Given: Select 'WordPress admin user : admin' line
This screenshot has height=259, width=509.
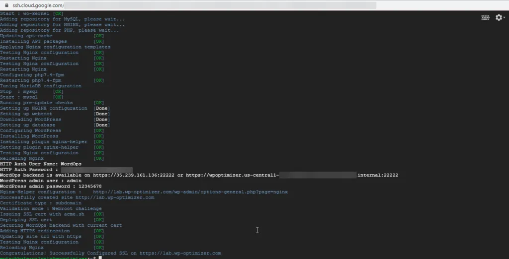Looking at the screenshot, I should pyautogui.click(x=41, y=181).
